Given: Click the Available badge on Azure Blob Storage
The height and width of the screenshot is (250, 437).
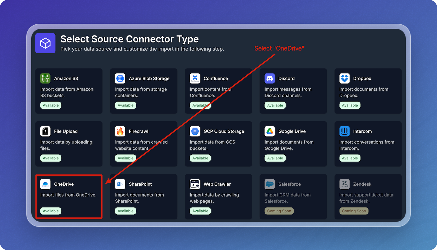Looking at the screenshot, I should (x=125, y=105).
